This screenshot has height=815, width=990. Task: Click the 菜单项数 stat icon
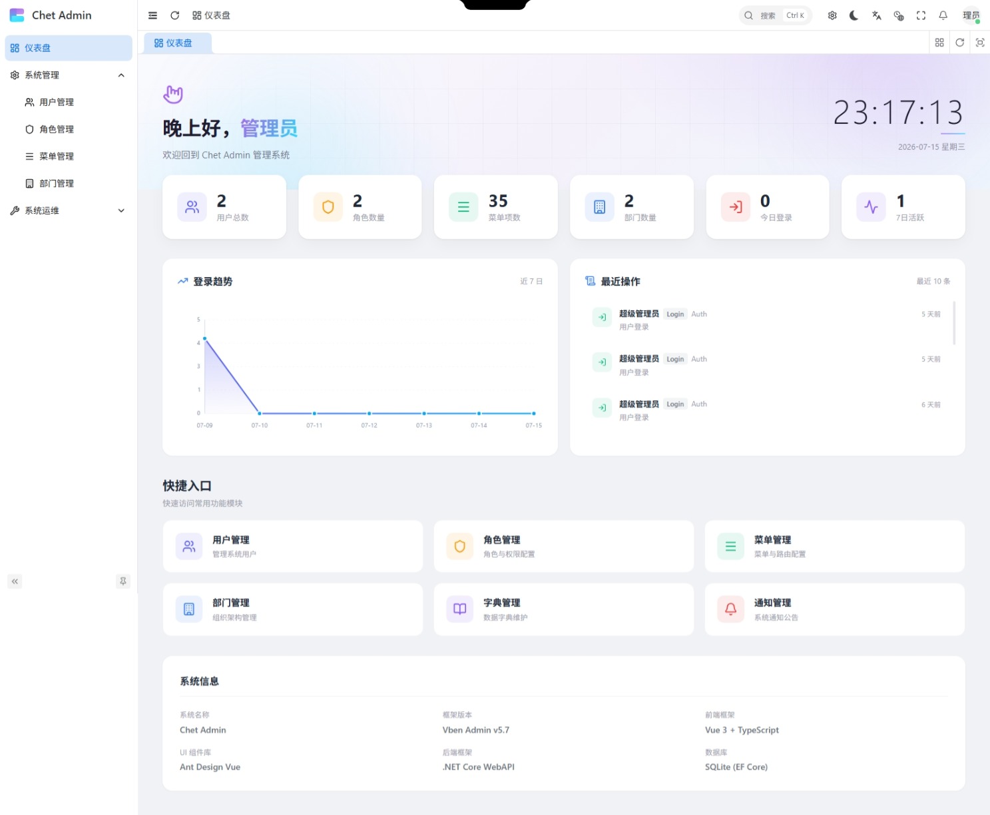463,207
